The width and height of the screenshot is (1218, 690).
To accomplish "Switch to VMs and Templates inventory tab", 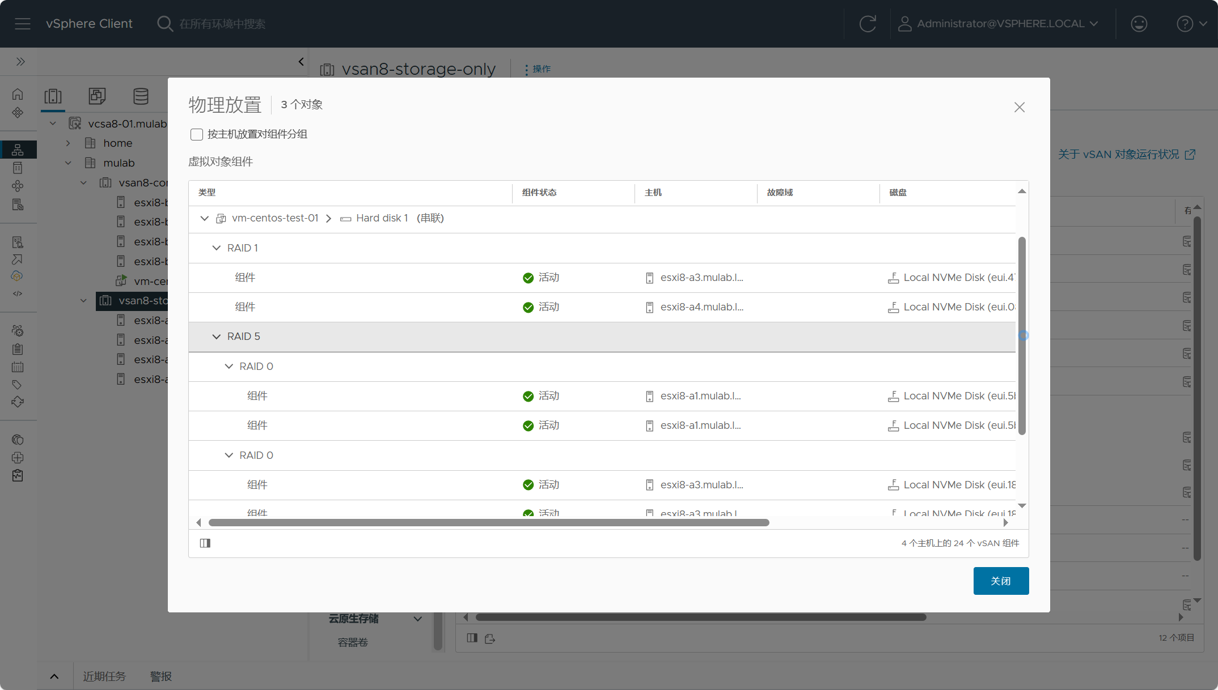I will [97, 96].
